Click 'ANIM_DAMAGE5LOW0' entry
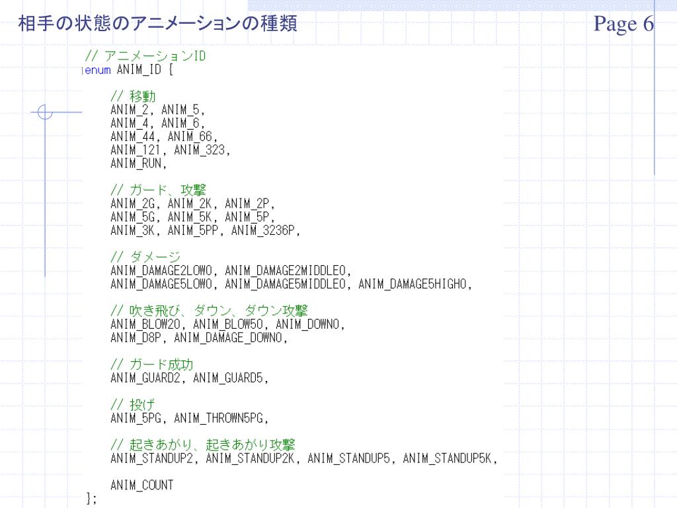This screenshot has width=677, height=508. (x=161, y=284)
